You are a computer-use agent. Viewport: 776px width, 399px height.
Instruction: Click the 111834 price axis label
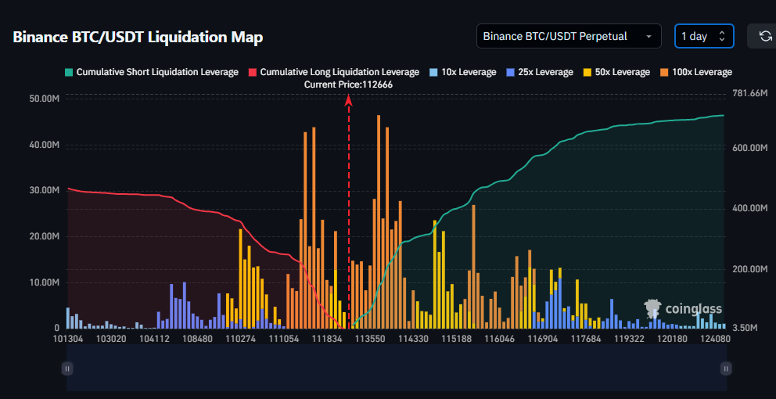pos(328,339)
